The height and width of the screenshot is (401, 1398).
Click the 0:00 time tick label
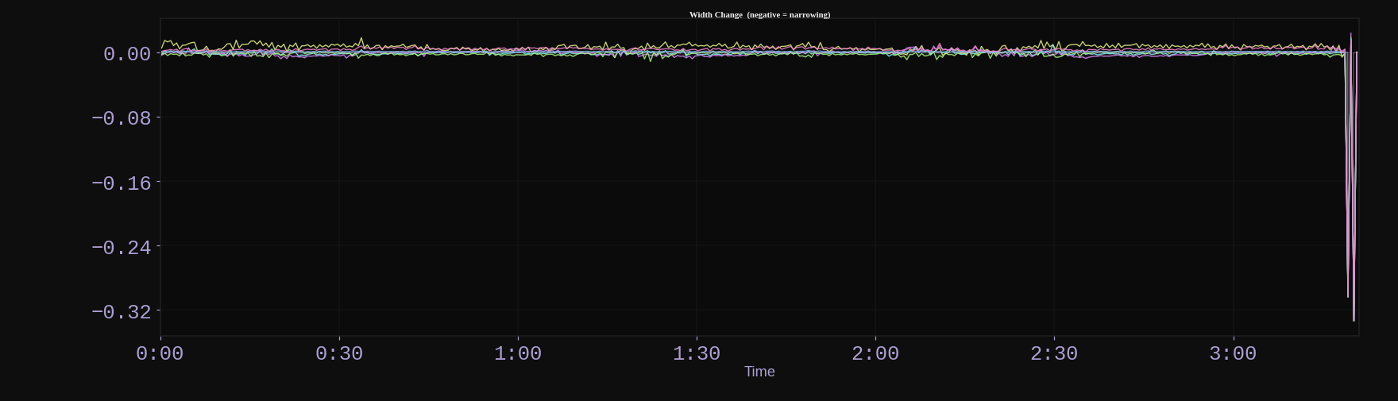[160, 353]
